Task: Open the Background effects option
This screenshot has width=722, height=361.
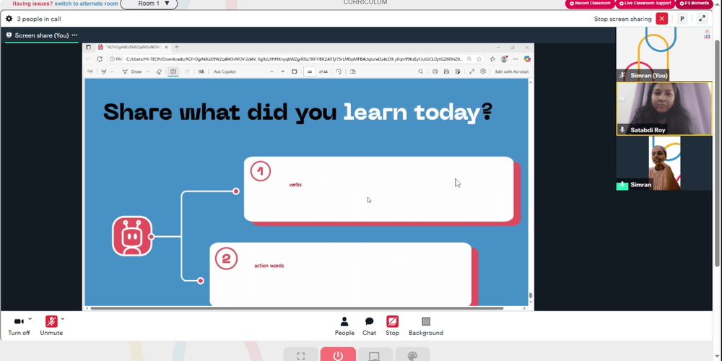Action: point(426,326)
